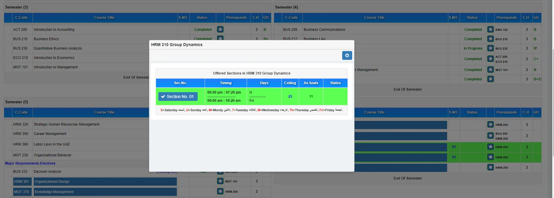This screenshot has width=554, height=198.
Task: Click Strategic Human Resources Management title
Action: (67, 124)
